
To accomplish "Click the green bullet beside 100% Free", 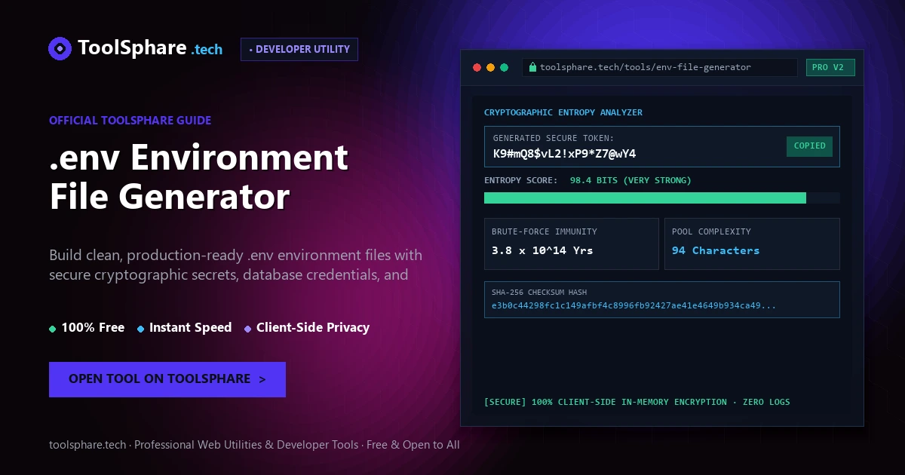I will [x=53, y=329].
